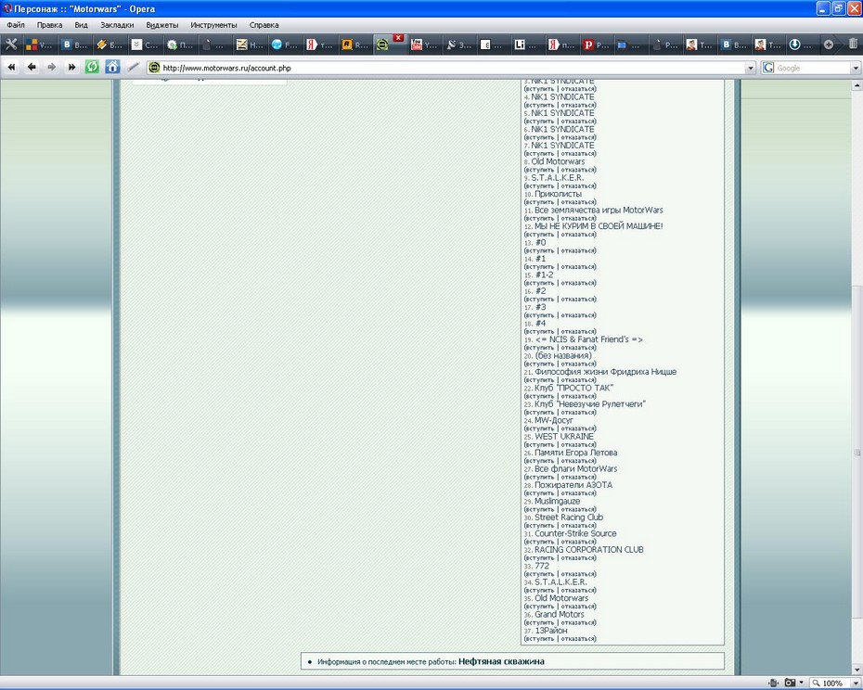Click into the Google search field
The width and height of the screenshot is (863, 690).
[812, 68]
